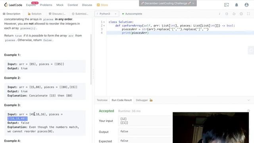The width and height of the screenshot is (254, 143).
Task: Click the 'Your input' label
Action: 106,121
